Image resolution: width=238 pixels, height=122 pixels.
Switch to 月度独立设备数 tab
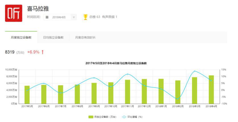(x=21, y=37)
